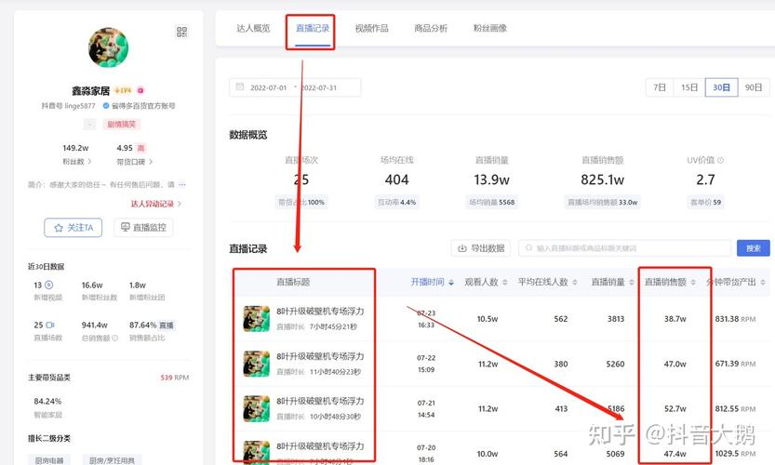Expand the 粉丝数 chevron
The width and height of the screenshot is (775, 465).
(x=89, y=162)
